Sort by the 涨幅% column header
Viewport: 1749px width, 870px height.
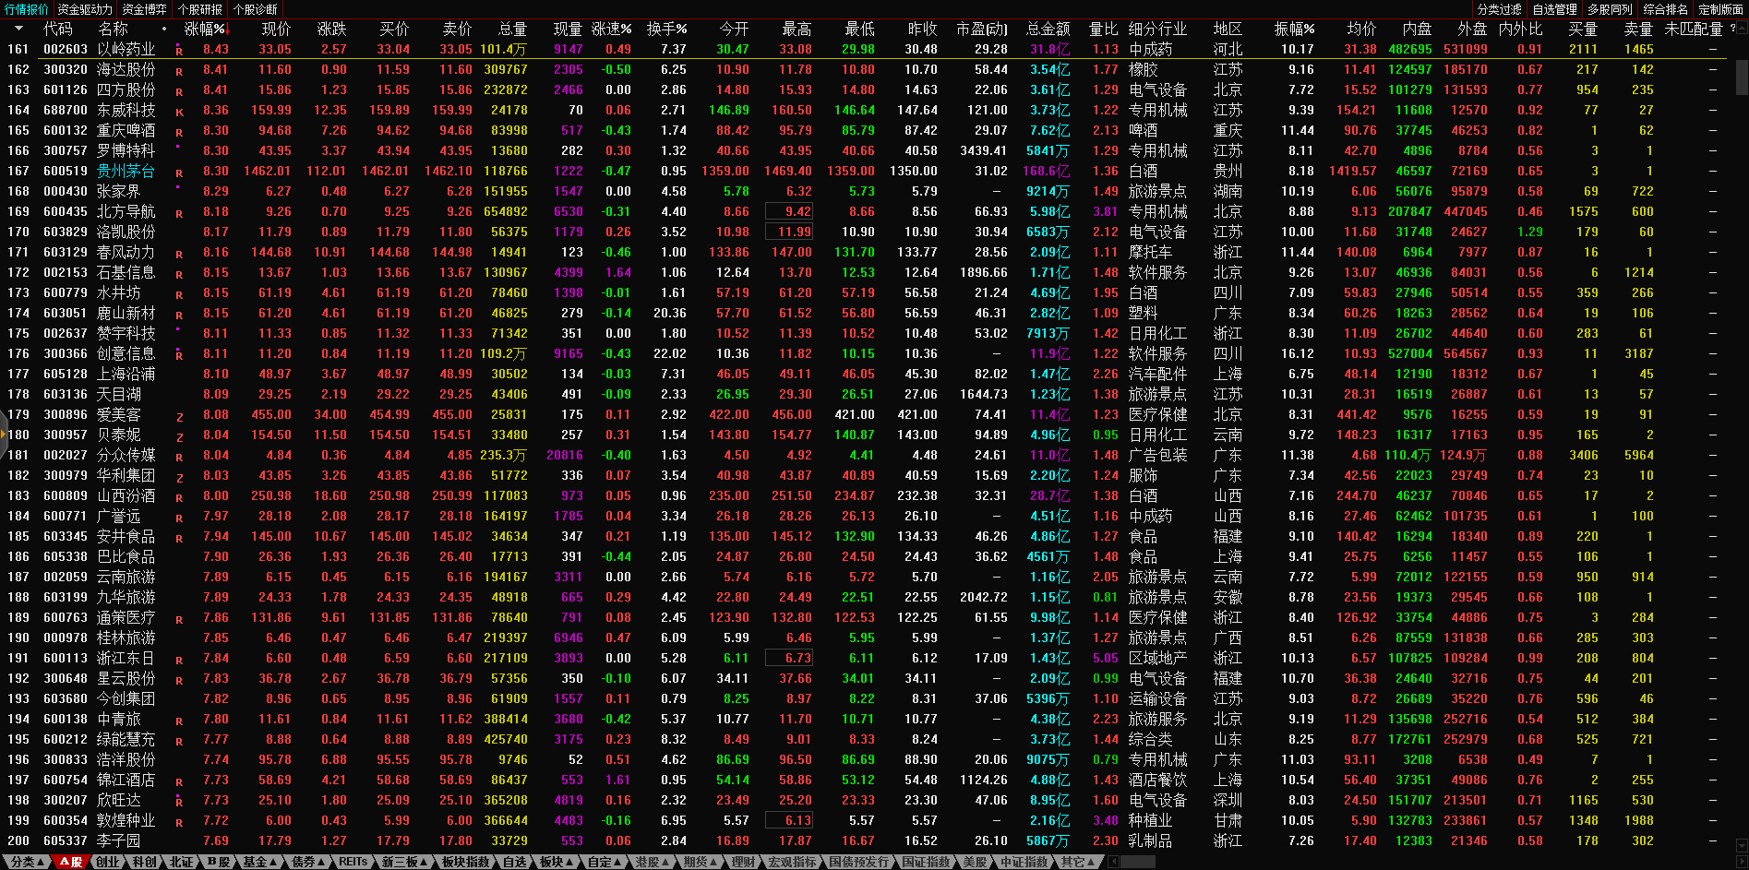pyautogui.click(x=205, y=29)
